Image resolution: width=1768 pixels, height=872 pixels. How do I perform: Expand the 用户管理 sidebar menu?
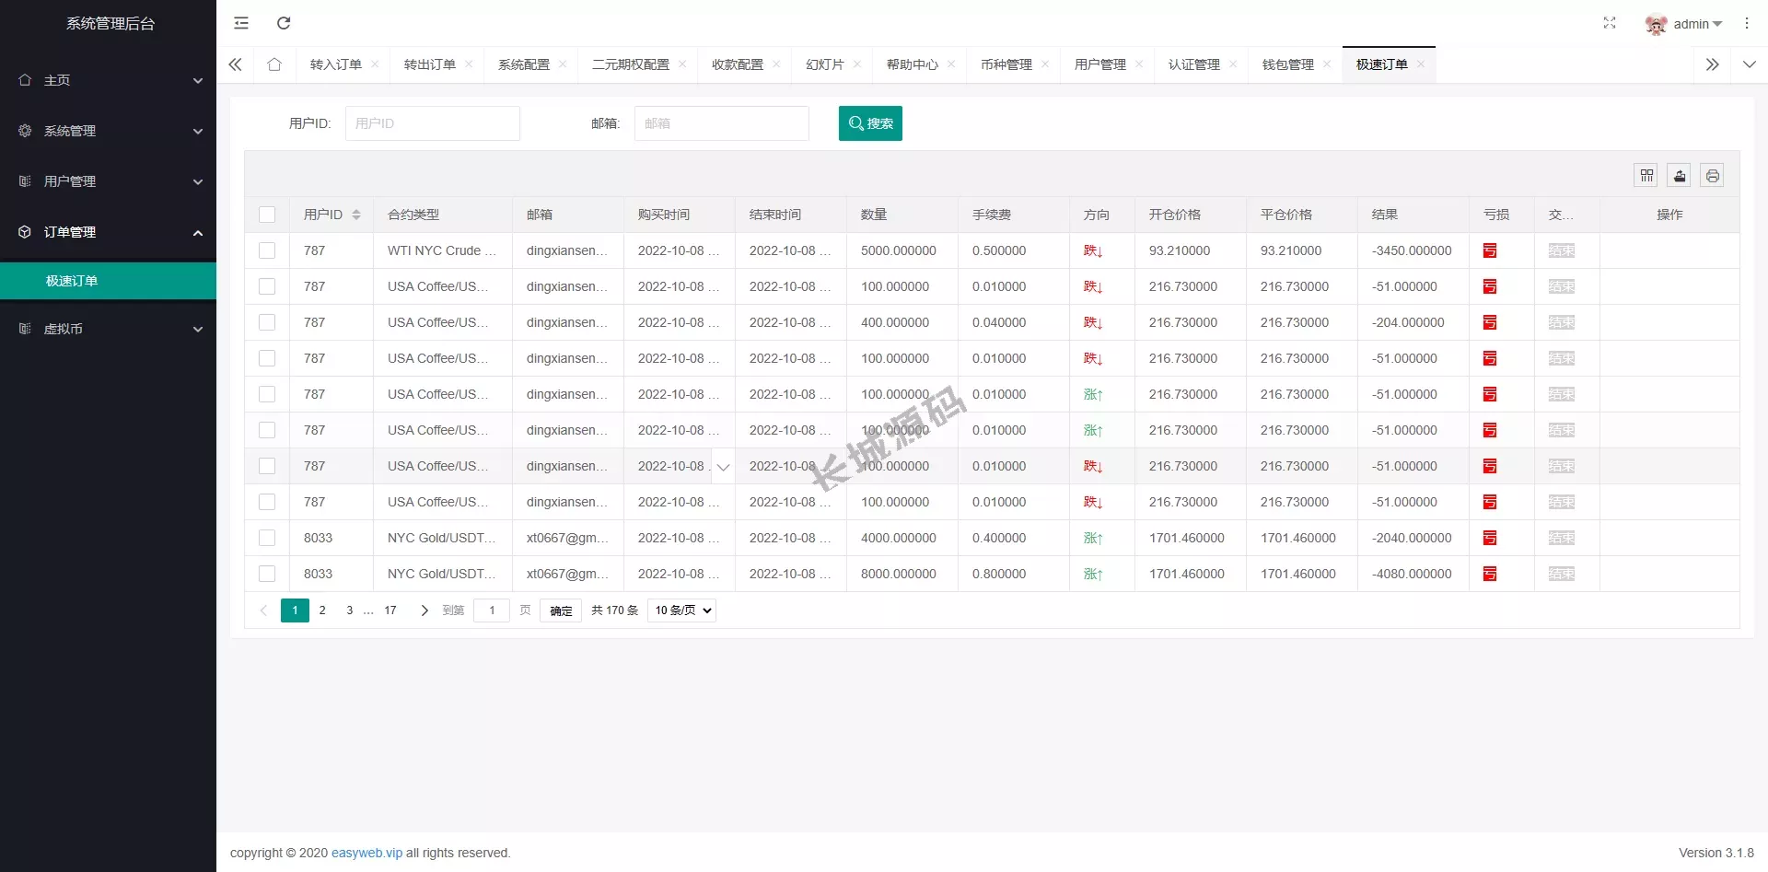click(109, 181)
